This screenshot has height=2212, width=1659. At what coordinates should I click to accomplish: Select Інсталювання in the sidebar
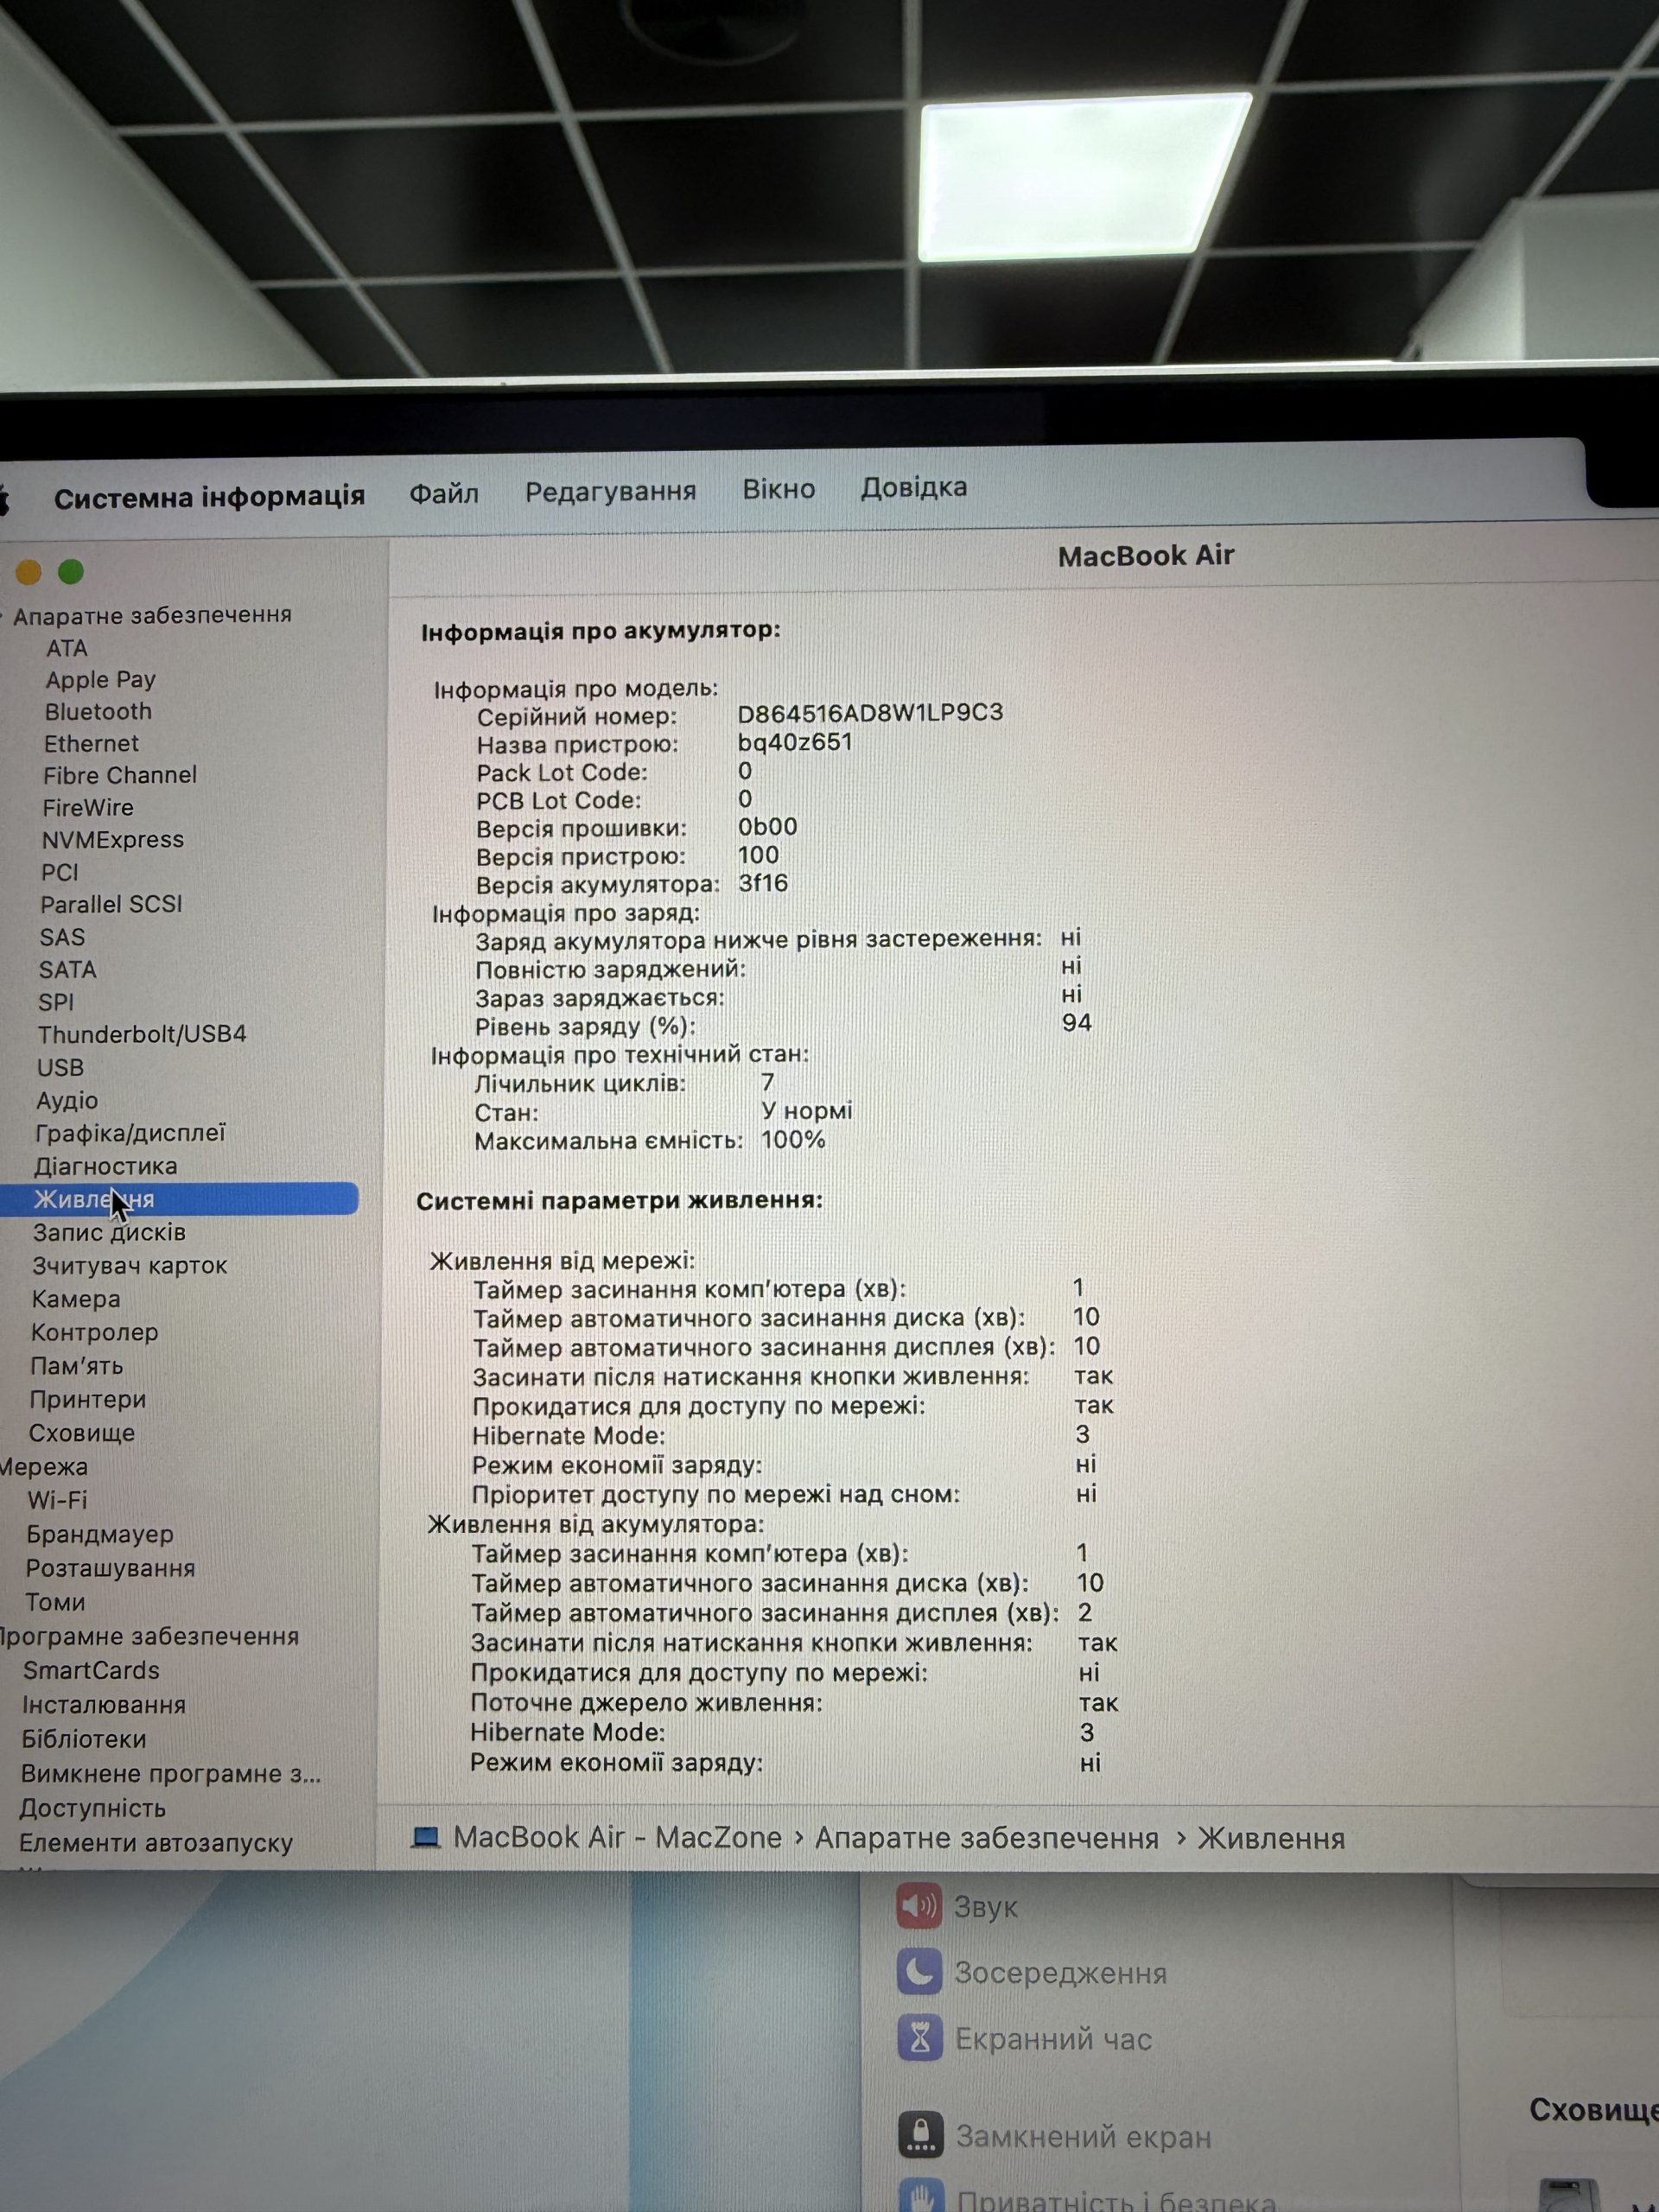point(104,1704)
